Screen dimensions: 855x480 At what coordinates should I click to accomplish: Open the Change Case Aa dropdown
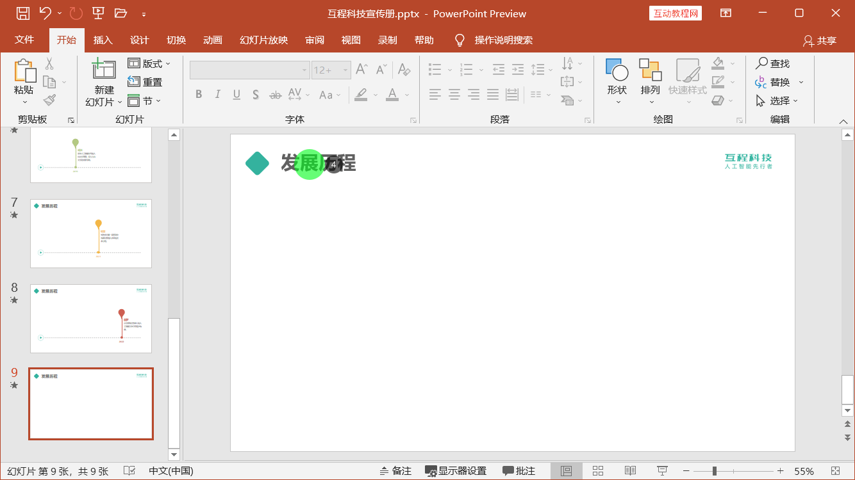pyautogui.click(x=330, y=95)
